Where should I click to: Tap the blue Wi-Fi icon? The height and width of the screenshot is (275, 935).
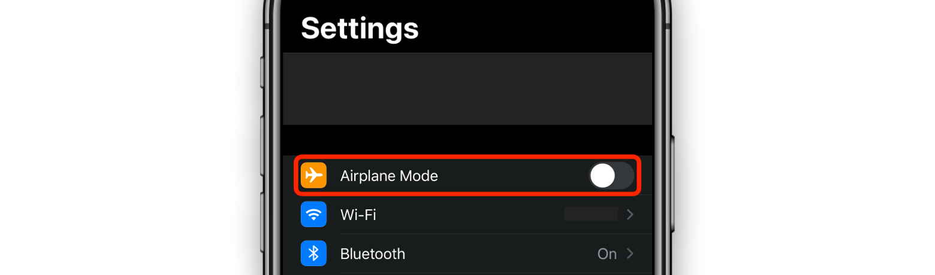(x=313, y=215)
